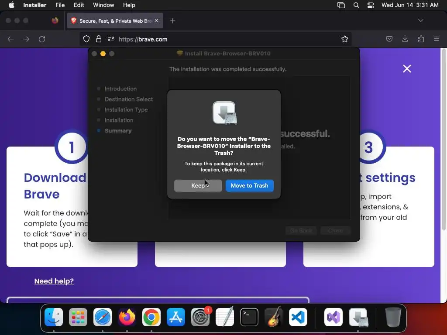The height and width of the screenshot is (335, 447).
Task: Open Stage Manager icon in menu bar
Action: [x=341, y=5]
